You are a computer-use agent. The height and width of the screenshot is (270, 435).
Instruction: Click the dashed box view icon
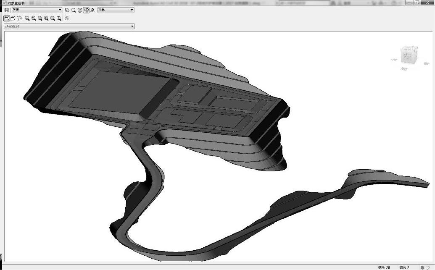(x=19, y=18)
